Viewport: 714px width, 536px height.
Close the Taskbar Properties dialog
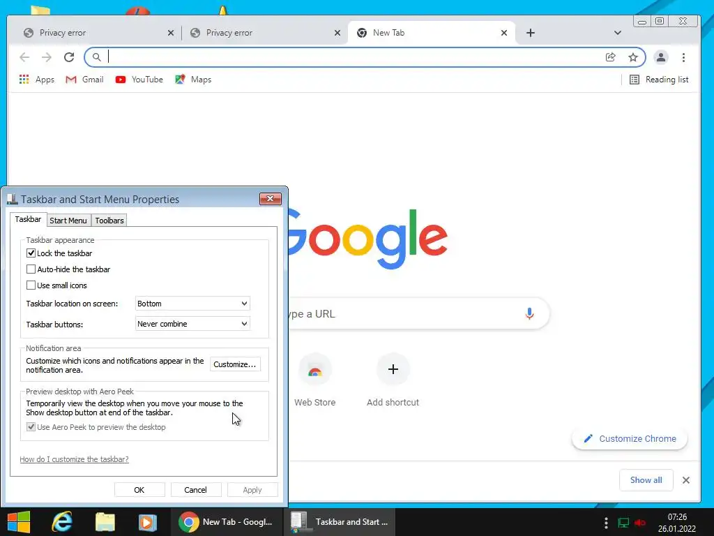click(x=270, y=199)
